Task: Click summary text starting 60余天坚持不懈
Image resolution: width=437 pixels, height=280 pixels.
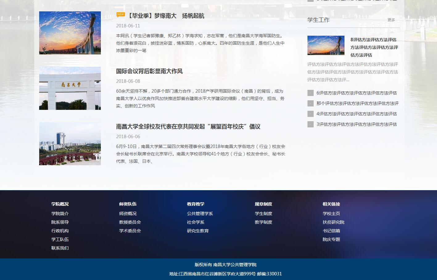Action: [200, 98]
